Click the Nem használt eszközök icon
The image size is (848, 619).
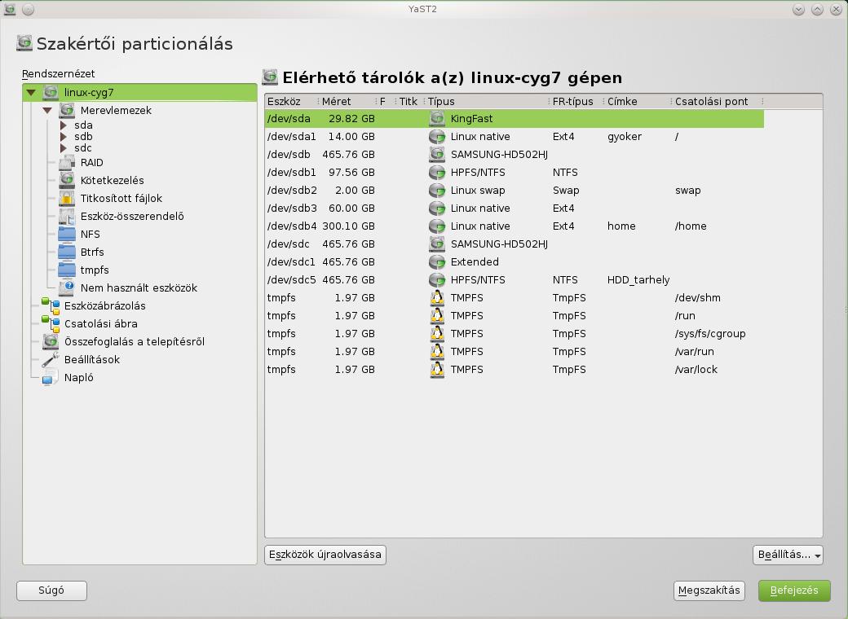tap(67, 288)
